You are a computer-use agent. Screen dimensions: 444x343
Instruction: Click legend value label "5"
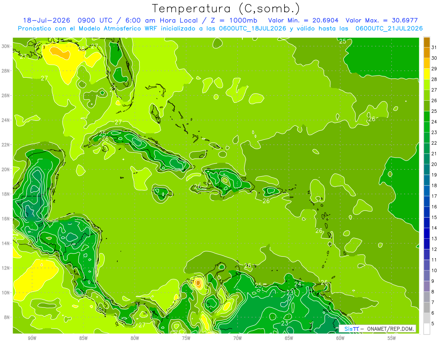pos(433,324)
